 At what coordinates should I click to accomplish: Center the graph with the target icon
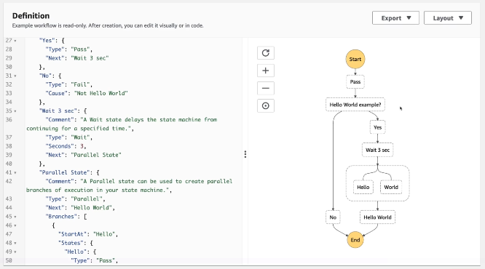[x=266, y=106]
